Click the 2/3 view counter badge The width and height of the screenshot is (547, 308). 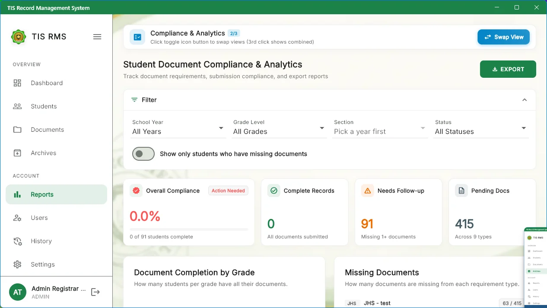click(234, 33)
